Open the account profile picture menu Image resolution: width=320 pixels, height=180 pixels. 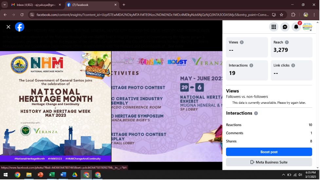307,27
